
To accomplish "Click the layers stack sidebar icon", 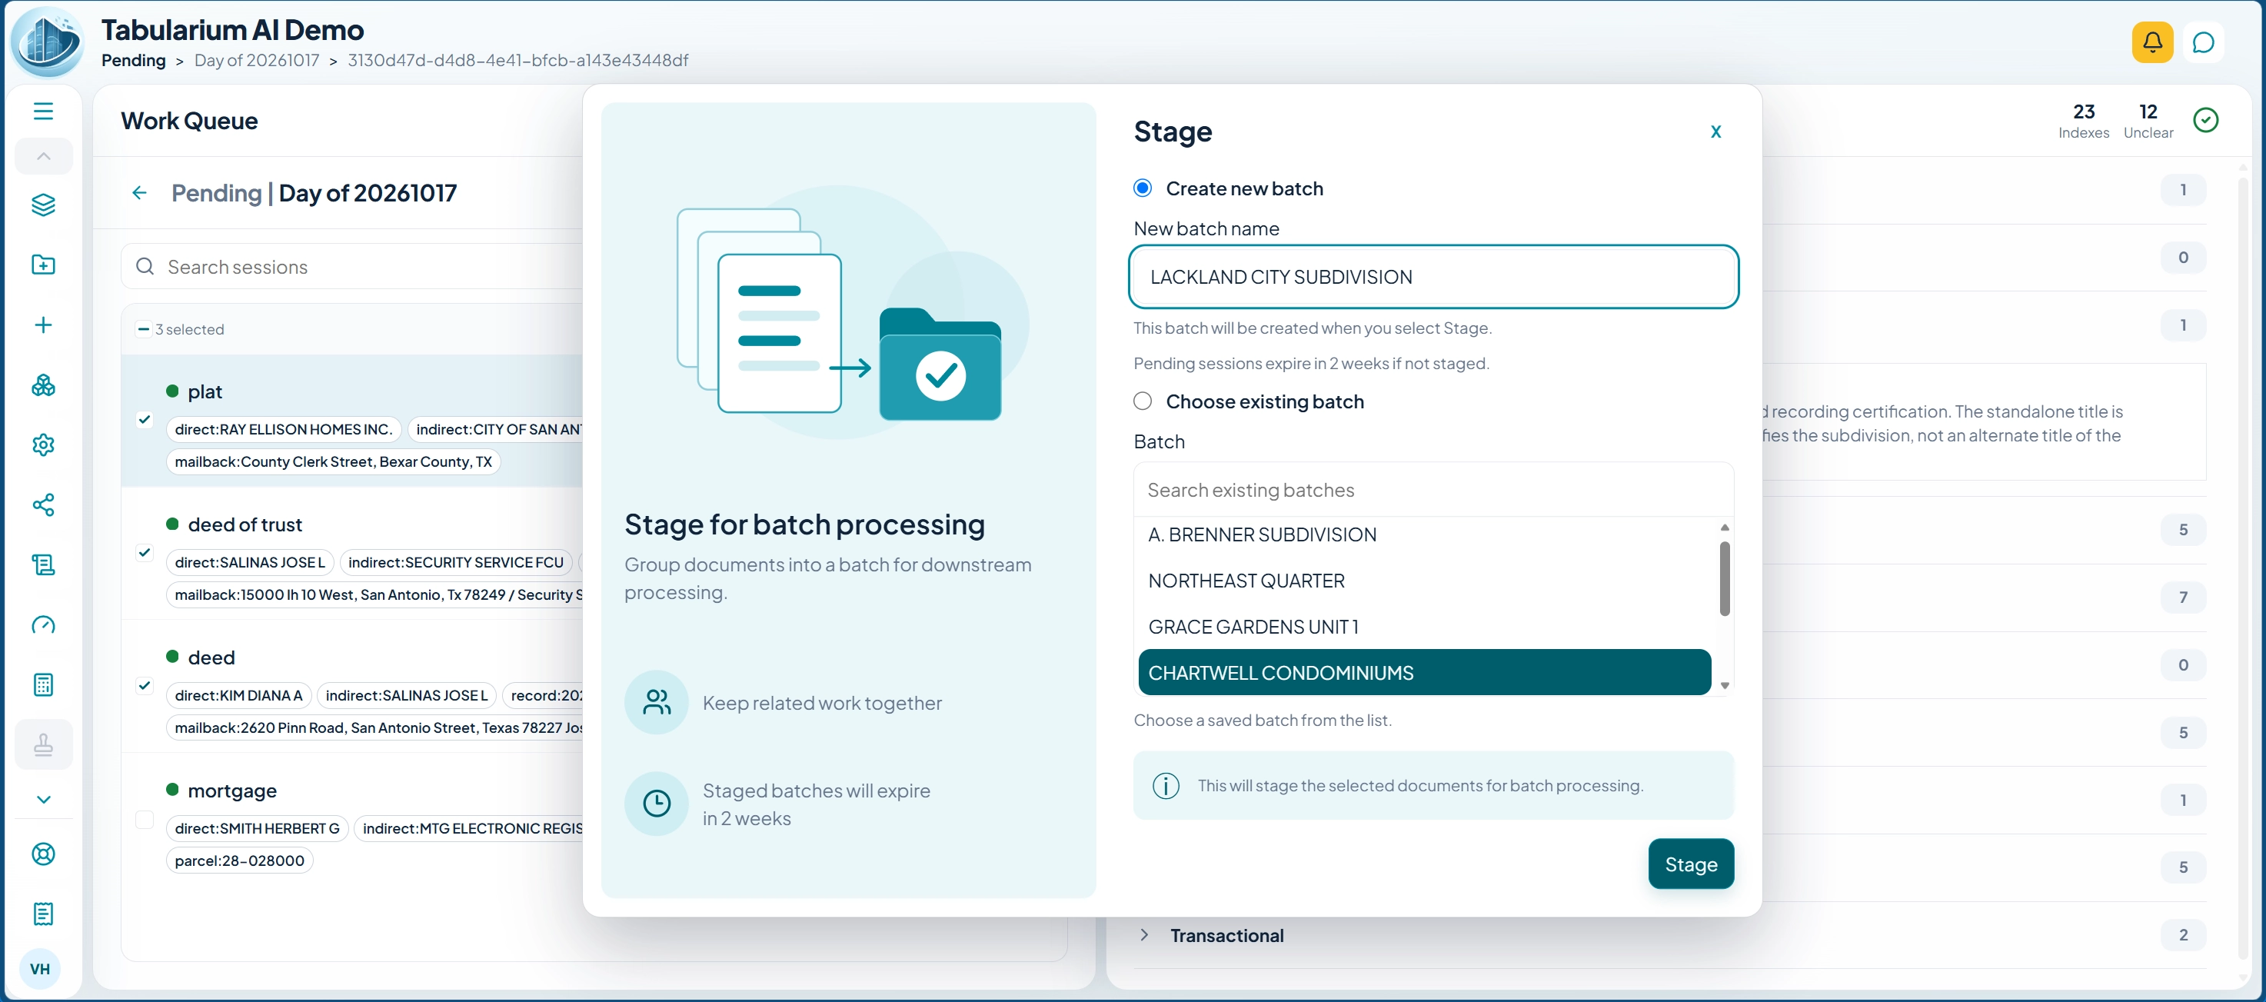I will pyautogui.click(x=43, y=205).
